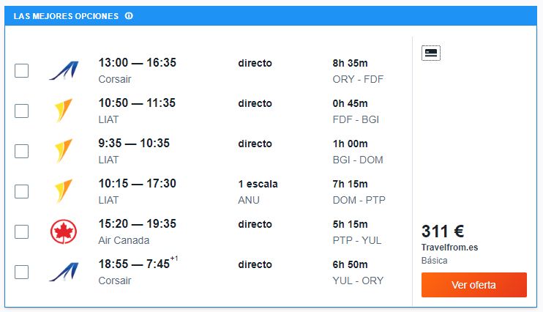Click the 311 € price
The width and height of the screenshot is (543, 312).
tap(443, 231)
